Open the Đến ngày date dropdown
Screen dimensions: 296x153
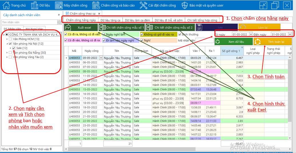[290, 34]
